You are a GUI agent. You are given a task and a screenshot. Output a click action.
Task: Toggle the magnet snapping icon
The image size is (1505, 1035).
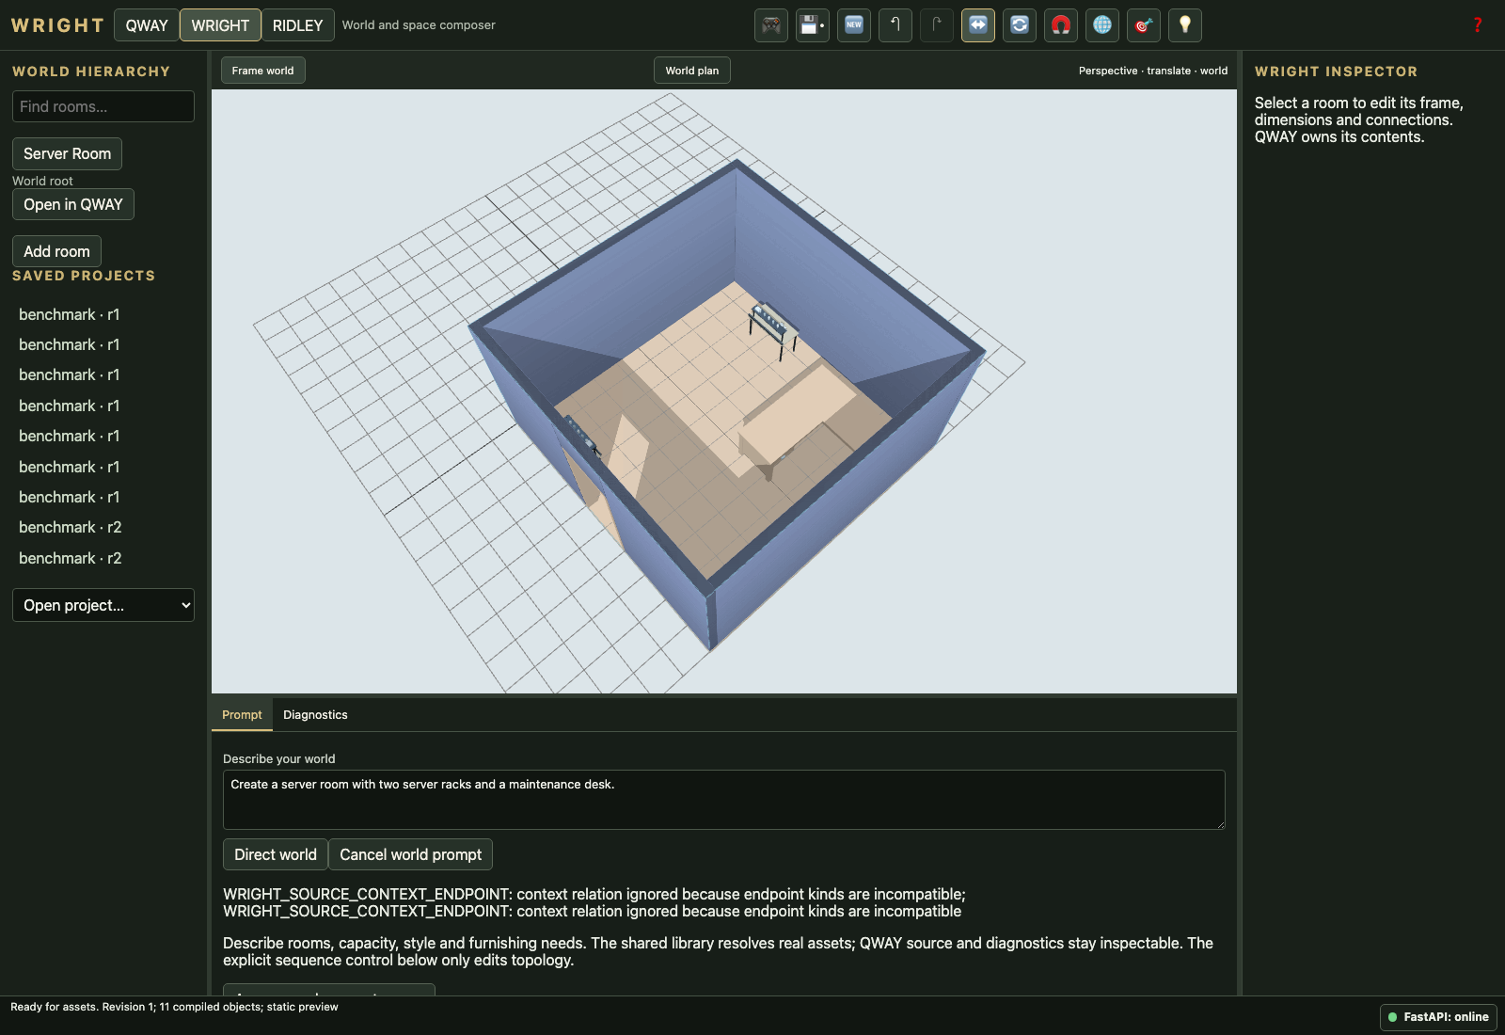point(1061,25)
